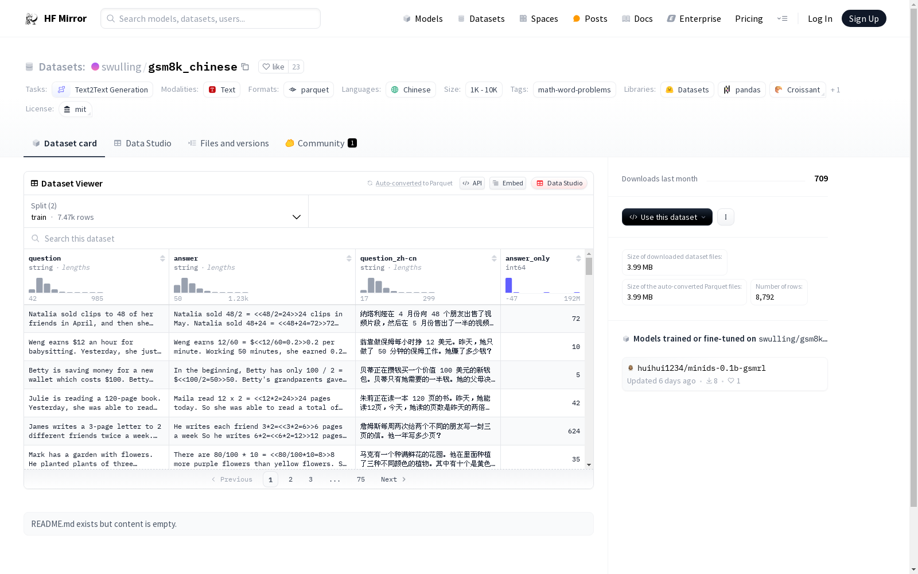Screen dimensions: 918x574
Task: Click the math-word-problems tag
Action: click(x=574, y=90)
